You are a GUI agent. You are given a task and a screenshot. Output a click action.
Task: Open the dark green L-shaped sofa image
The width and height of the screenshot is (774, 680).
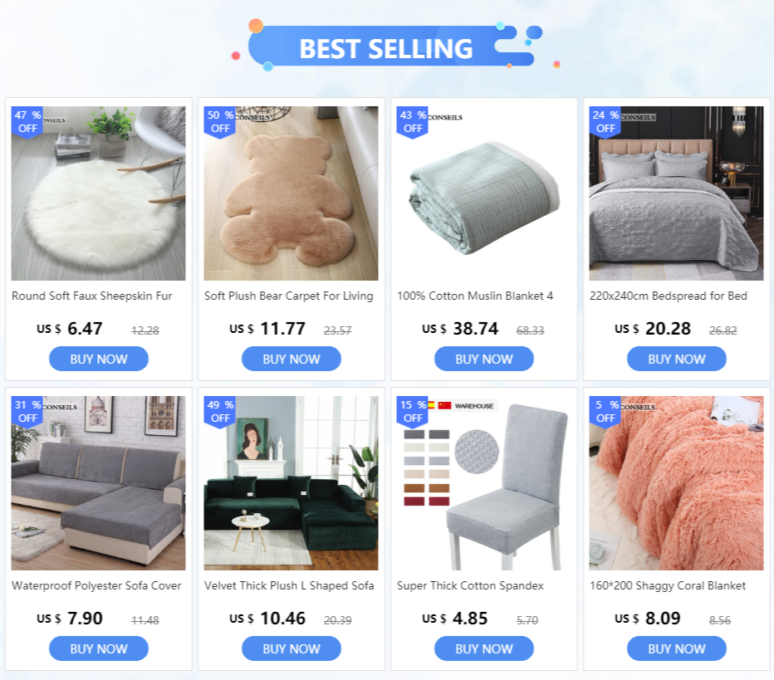pyautogui.click(x=291, y=483)
